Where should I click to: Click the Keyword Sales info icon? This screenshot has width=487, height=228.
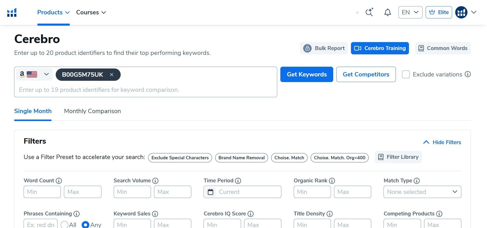point(155,214)
